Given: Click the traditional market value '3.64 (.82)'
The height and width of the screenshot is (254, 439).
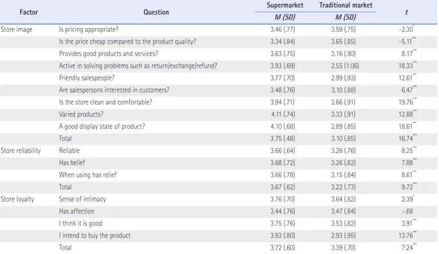Looking at the screenshot, I should [343, 199].
